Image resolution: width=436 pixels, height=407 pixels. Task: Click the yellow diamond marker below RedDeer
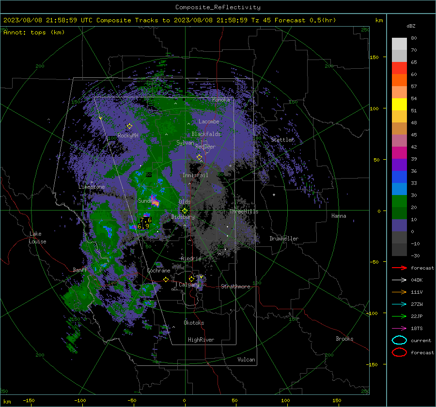pos(199,157)
